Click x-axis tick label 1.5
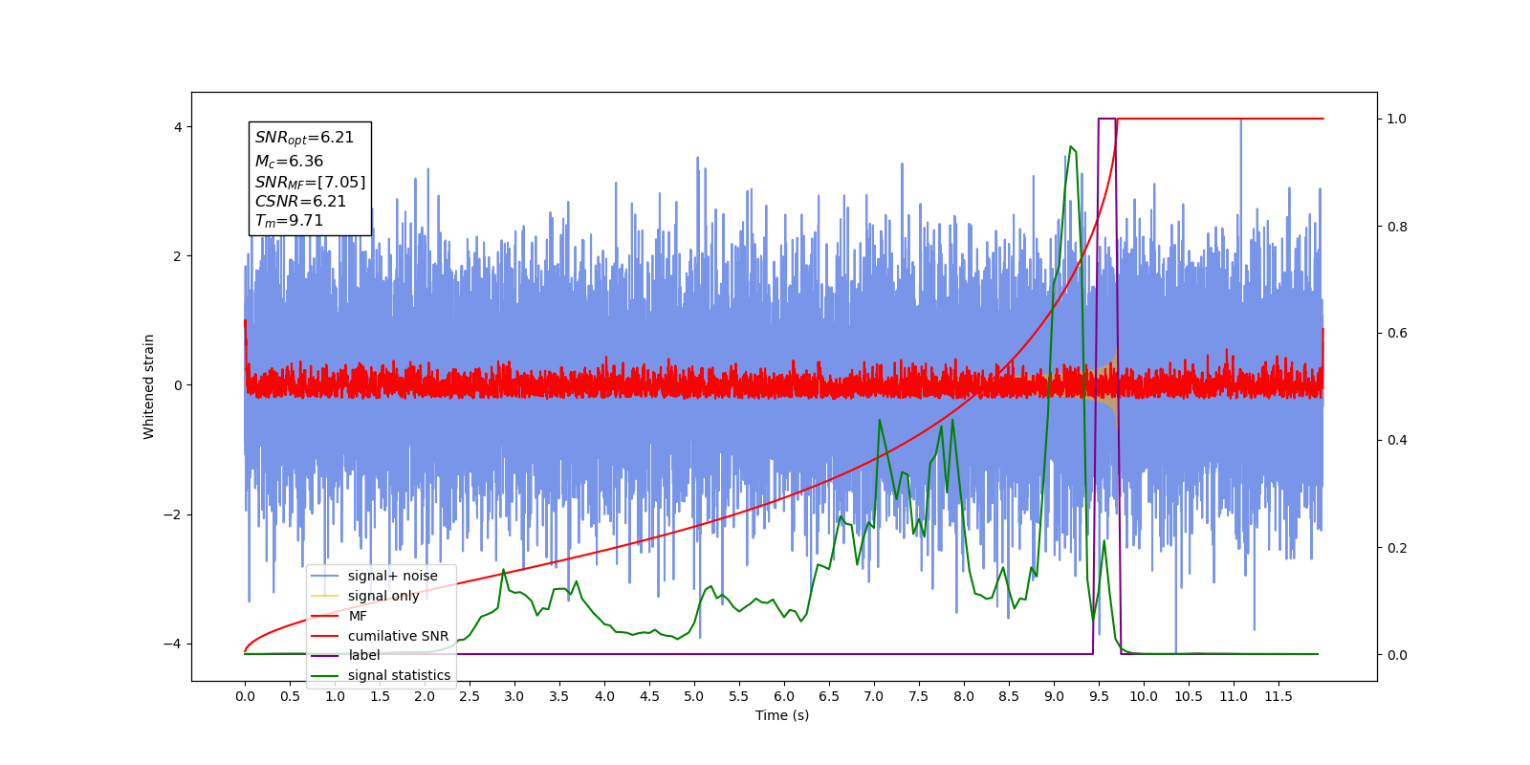Image resolution: width=1530 pixels, height=765 pixels. (x=380, y=696)
